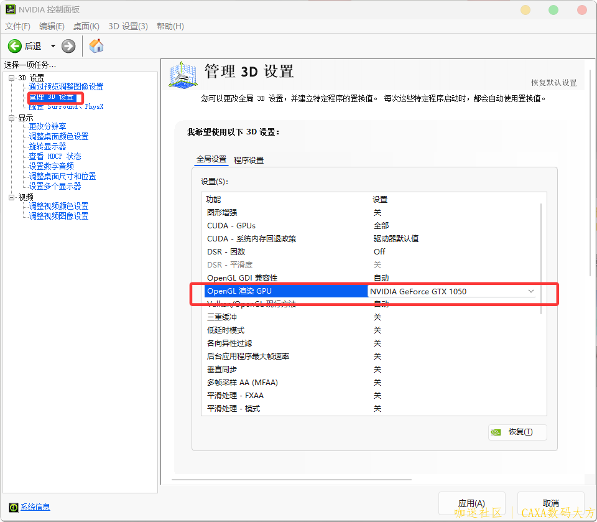Collapse the 显示 tree node

[11, 118]
